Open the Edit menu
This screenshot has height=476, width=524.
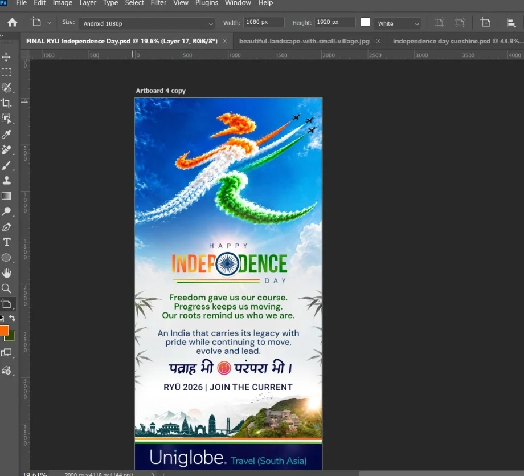(x=39, y=3)
